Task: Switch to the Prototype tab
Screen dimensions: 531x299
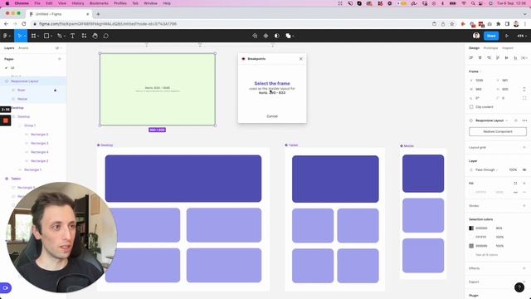Action: tap(490, 48)
